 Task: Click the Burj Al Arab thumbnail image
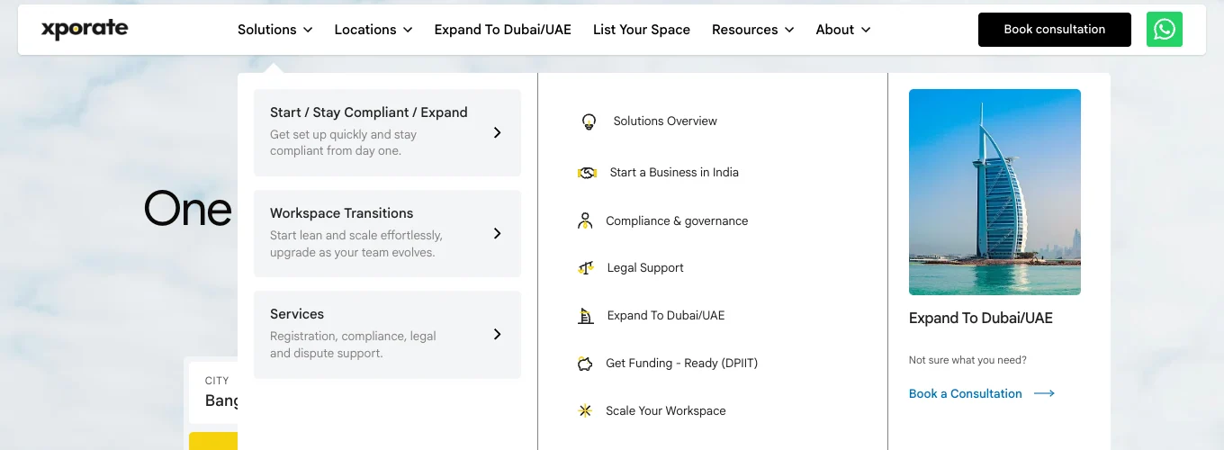click(994, 192)
